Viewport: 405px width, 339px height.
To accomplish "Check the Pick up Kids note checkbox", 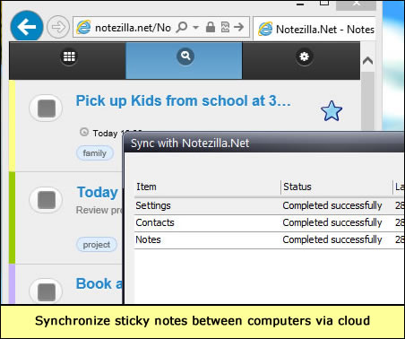I will pyautogui.click(x=47, y=109).
